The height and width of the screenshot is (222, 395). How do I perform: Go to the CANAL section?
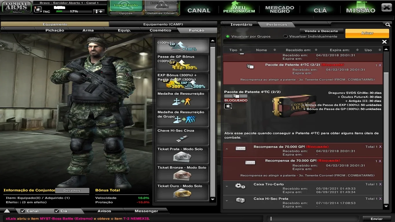pos(199,10)
